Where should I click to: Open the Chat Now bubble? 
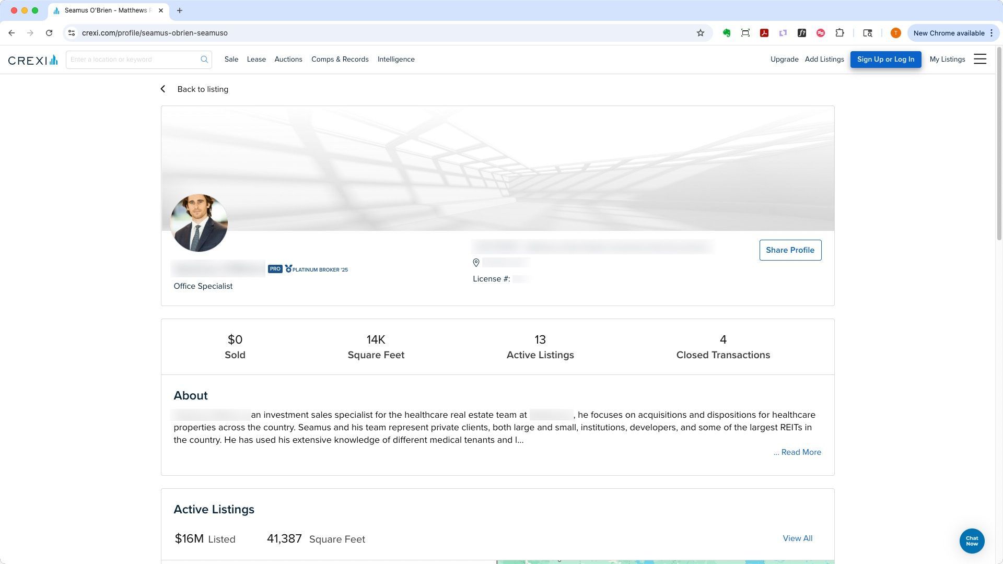coord(972,541)
